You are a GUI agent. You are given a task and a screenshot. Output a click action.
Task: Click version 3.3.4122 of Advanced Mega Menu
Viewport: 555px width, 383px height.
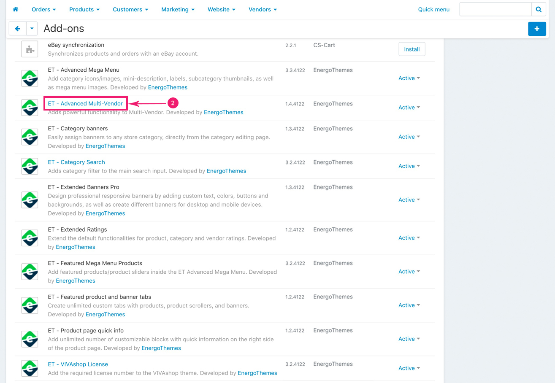tap(295, 70)
